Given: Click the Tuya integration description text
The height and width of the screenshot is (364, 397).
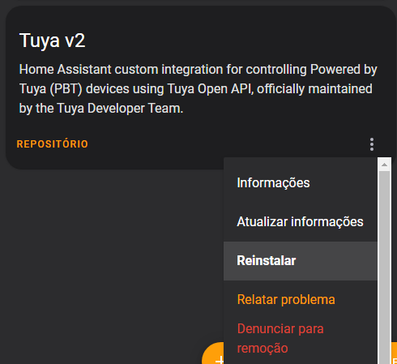Looking at the screenshot, I should [198, 89].
